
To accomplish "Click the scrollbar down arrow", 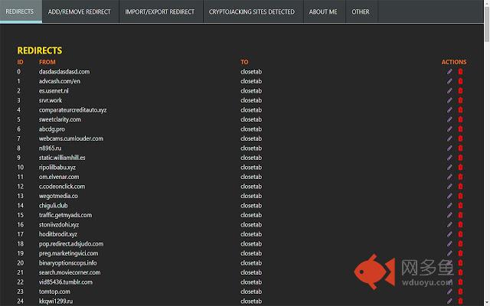I will [487, 304].
